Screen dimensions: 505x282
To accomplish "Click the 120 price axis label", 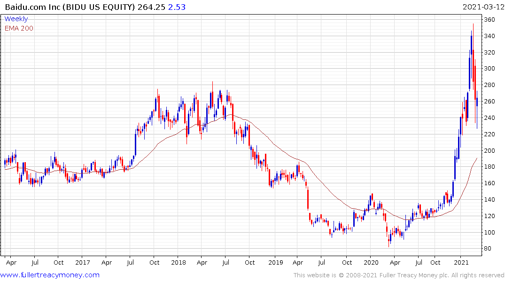I will click(x=489, y=216).
